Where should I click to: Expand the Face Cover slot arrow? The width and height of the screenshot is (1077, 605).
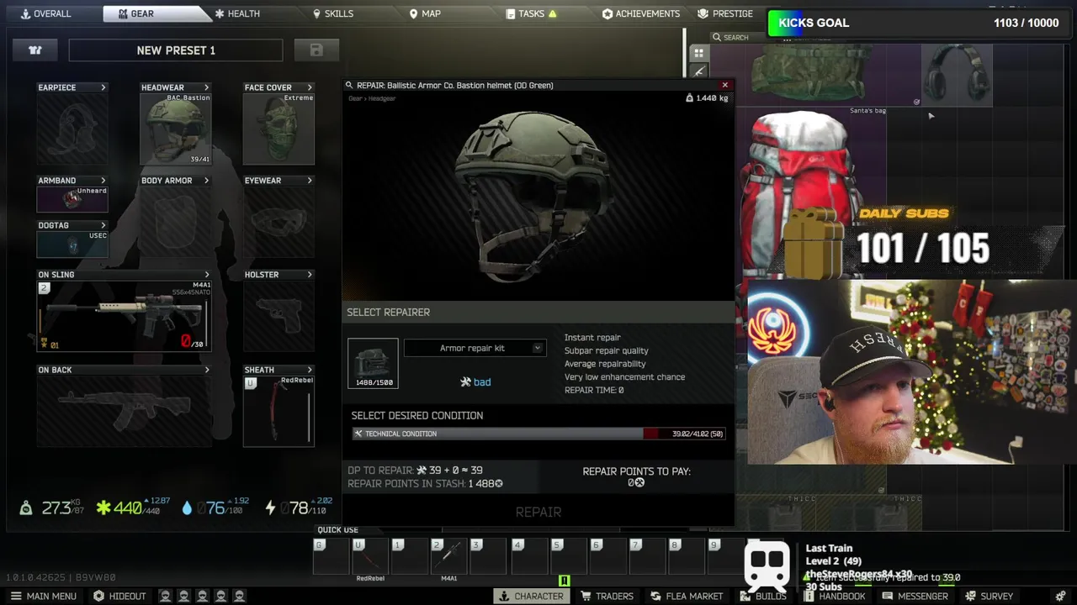[310, 87]
